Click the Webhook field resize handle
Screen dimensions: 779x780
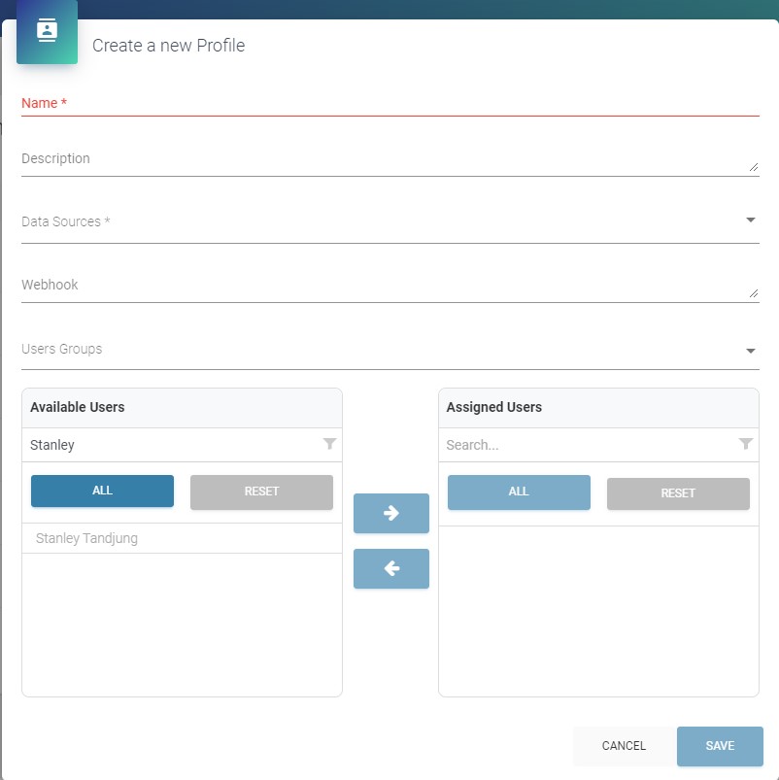click(754, 293)
